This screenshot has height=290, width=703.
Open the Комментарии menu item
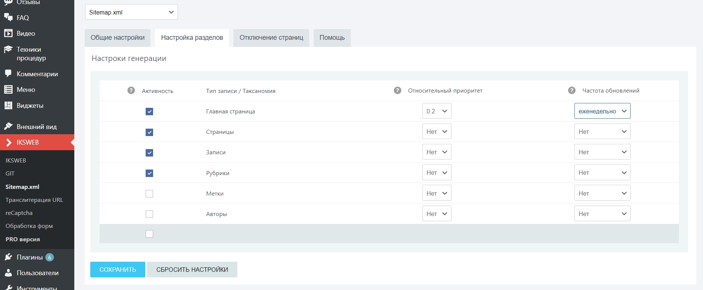[x=37, y=74]
